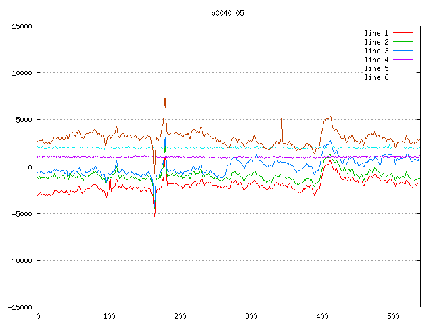This screenshot has width=433, height=325.
Task: Click the 500 x-axis tick label
Action: tap(392, 316)
